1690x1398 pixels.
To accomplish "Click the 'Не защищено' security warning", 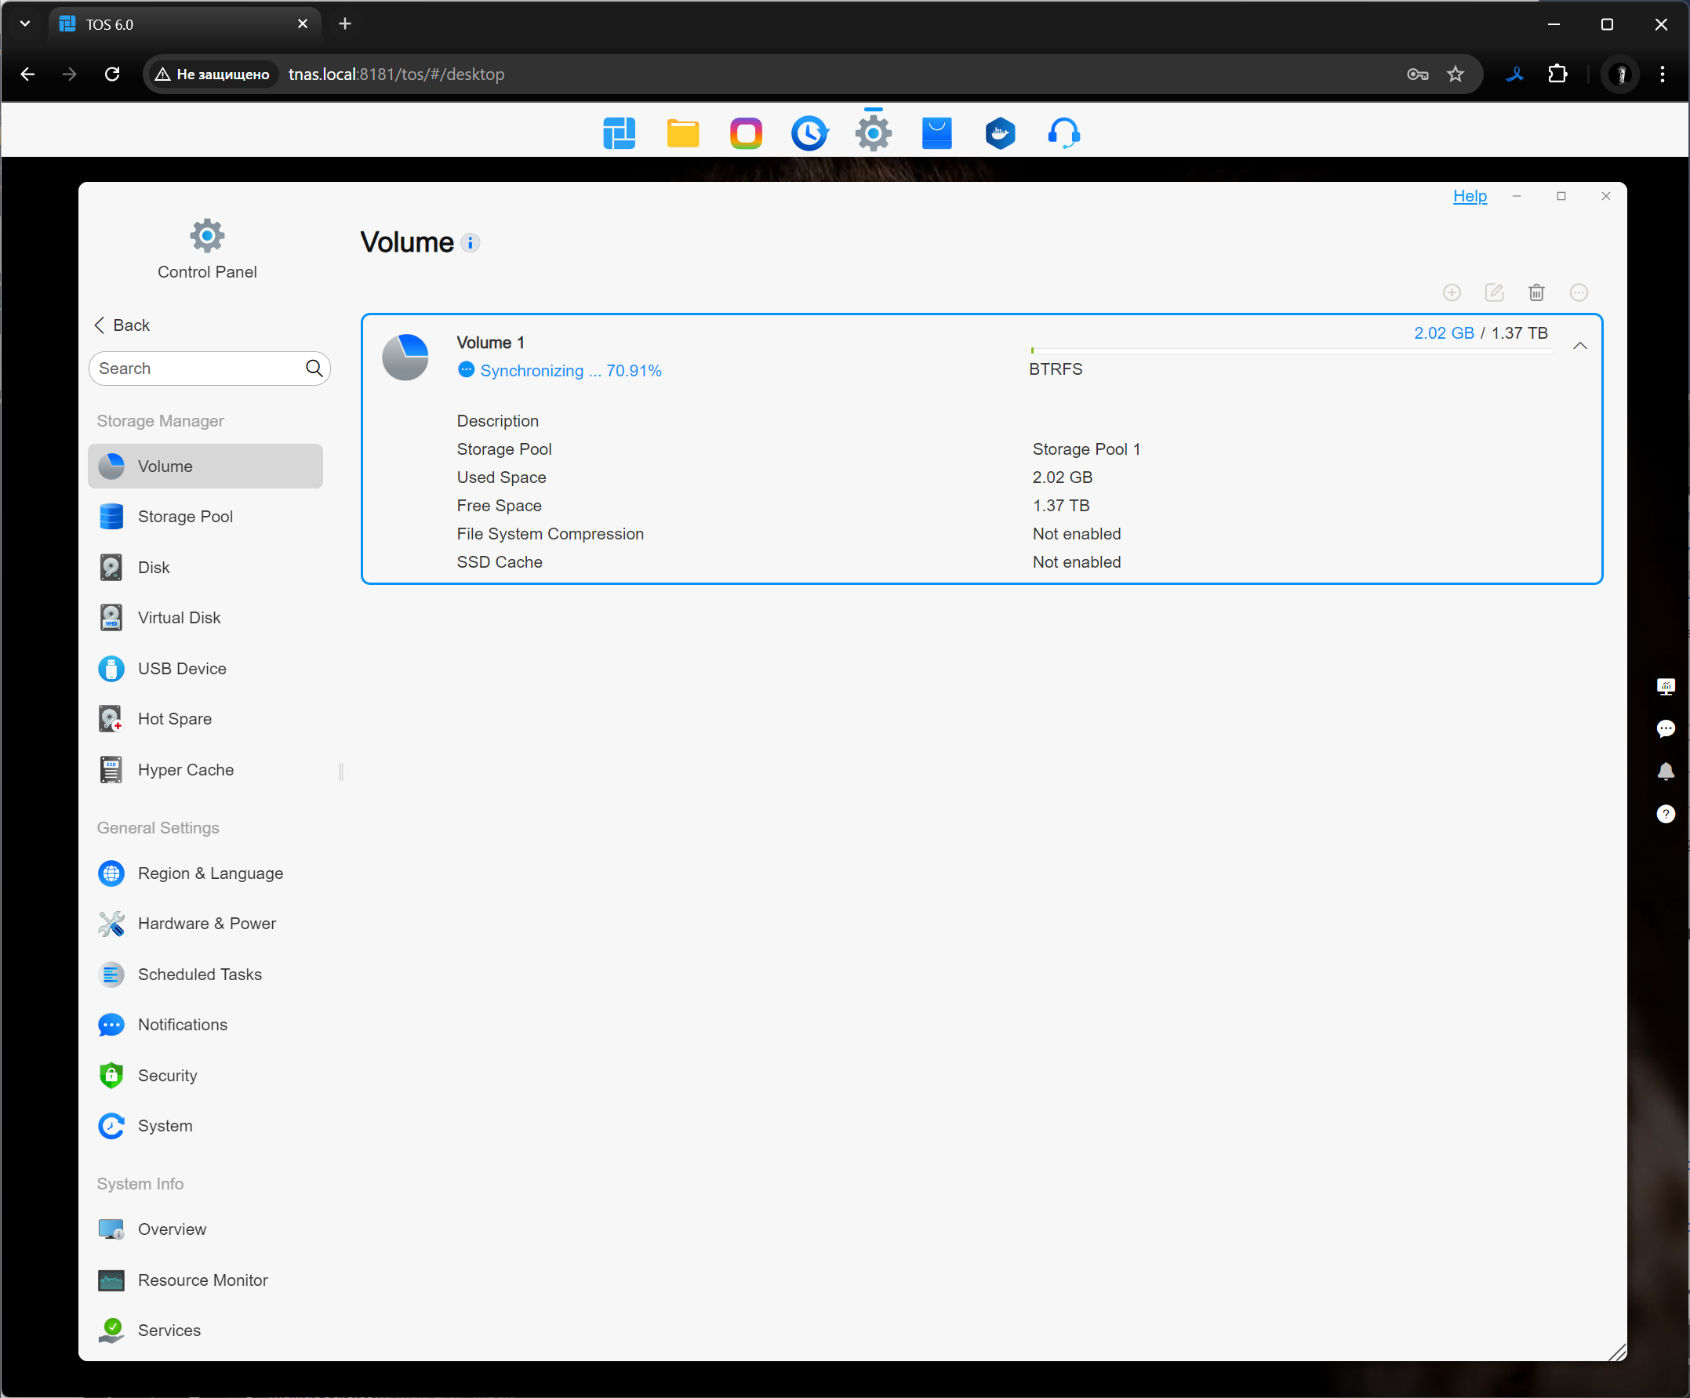I will (x=213, y=74).
